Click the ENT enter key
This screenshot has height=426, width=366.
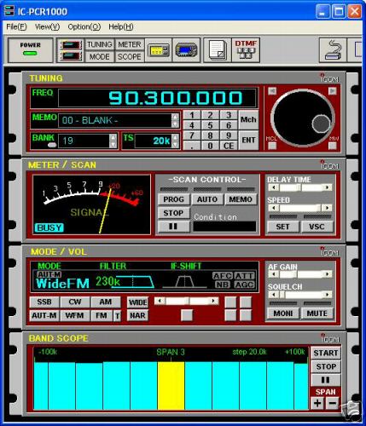(x=248, y=140)
